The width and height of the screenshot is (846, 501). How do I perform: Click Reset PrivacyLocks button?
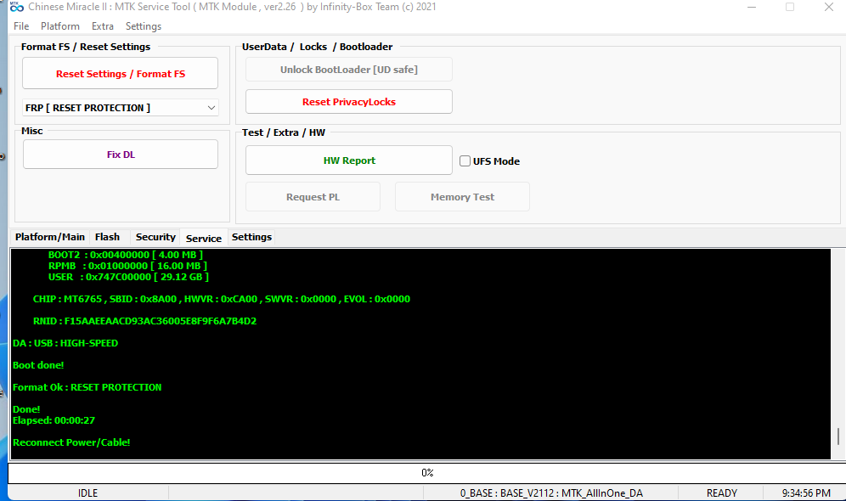pyautogui.click(x=348, y=102)
